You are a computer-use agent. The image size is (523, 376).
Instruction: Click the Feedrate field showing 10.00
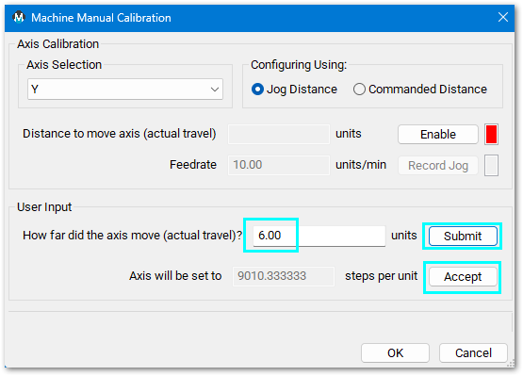(x=279, y=165)
